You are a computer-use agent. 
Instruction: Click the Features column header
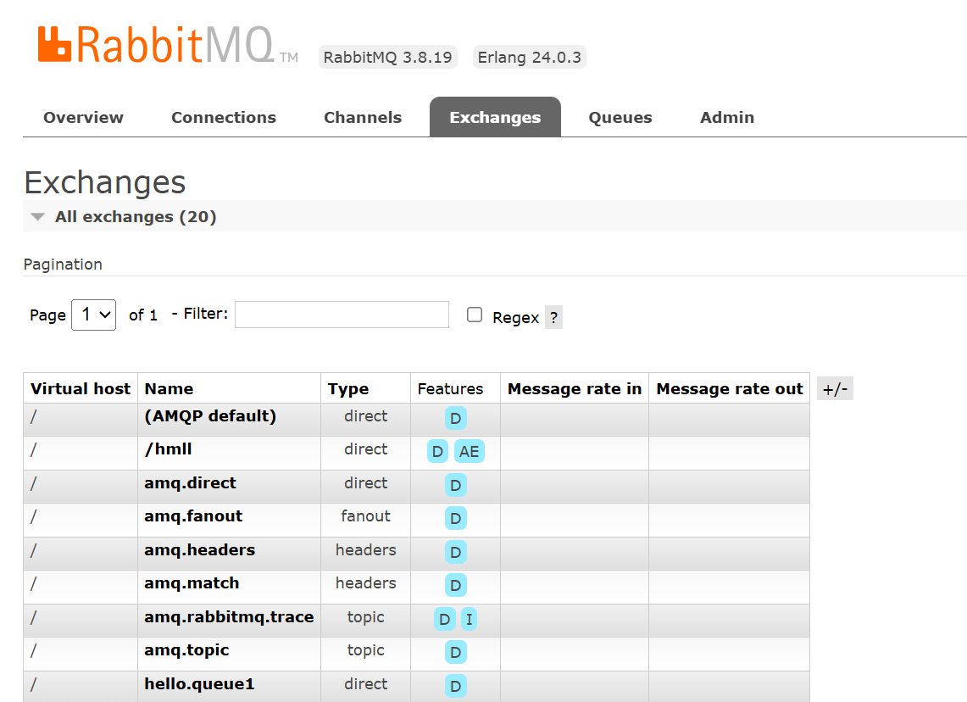click(x=450, y=388)
